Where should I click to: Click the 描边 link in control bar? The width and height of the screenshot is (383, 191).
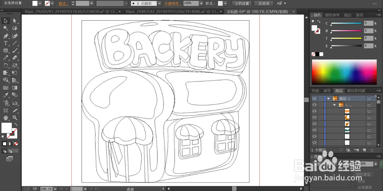[x=64, y=4]
